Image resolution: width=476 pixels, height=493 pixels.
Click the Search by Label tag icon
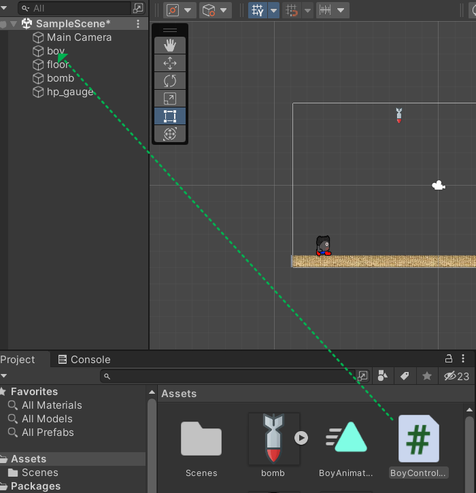coord(405,376)
